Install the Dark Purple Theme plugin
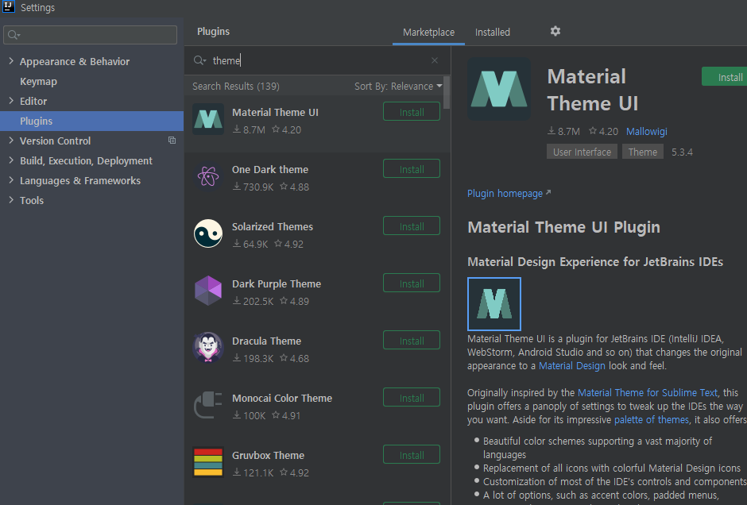747x505 pixels. (411, 283)
